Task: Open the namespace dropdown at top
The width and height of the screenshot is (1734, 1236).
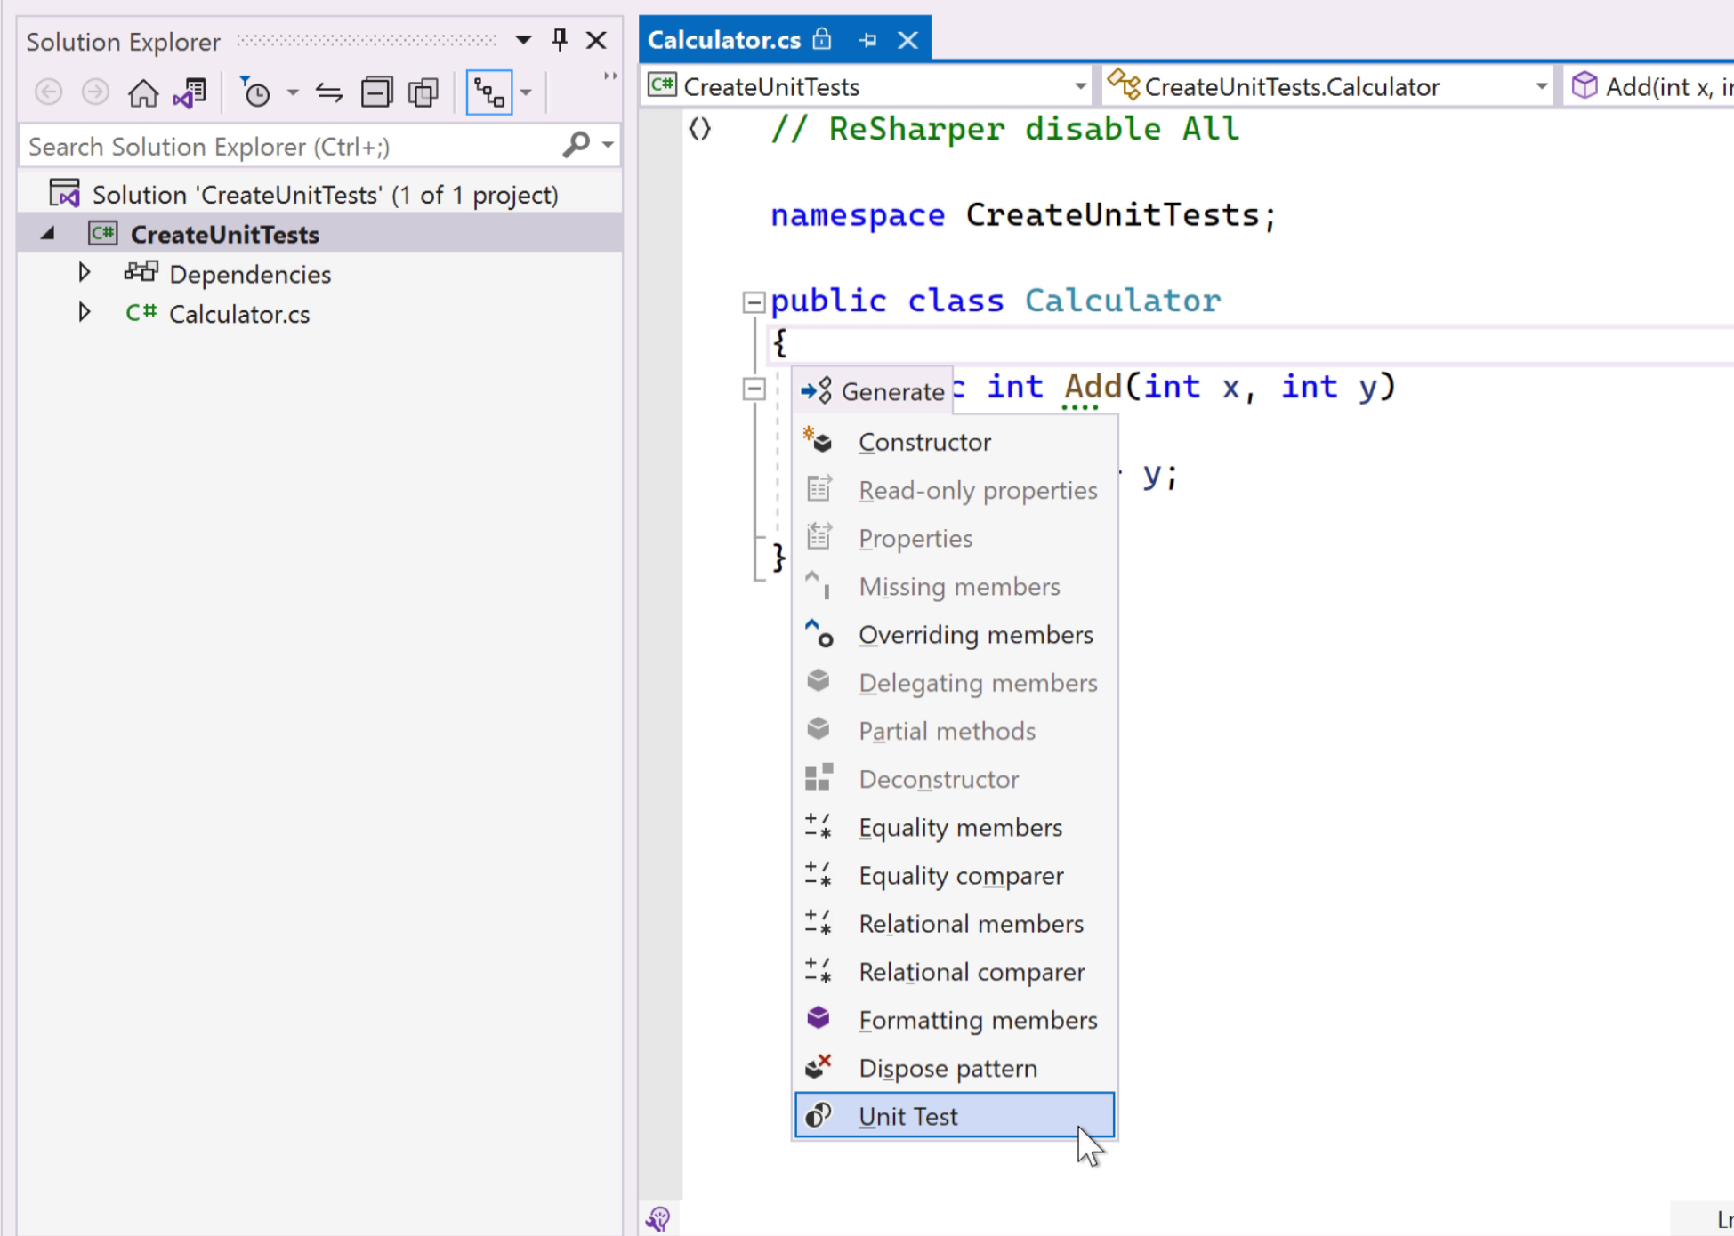Action: [x=868, y=87]
